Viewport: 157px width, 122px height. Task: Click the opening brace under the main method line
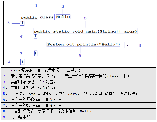point(35,36)
